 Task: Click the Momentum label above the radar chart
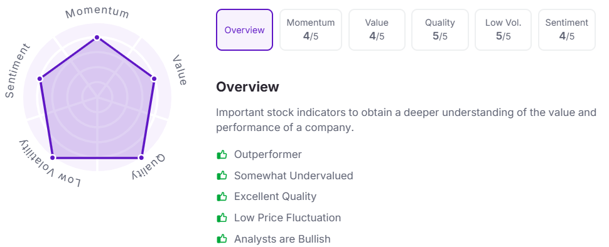[97, 13]
